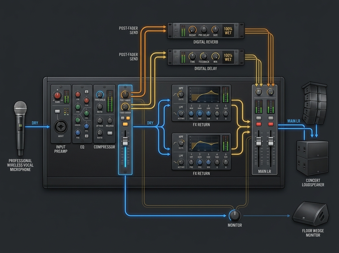Click band 5 knob on upper FX Return
Image resolution: width=339 pixels, height=253 pixels.
(x=225, y=113)
